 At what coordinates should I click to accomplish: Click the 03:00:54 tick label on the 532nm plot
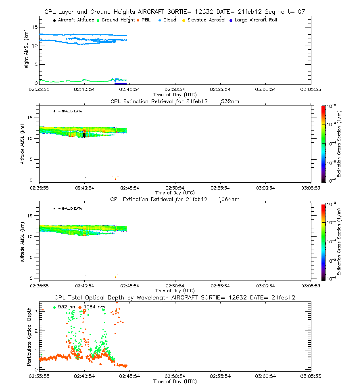tap(265, 188)
